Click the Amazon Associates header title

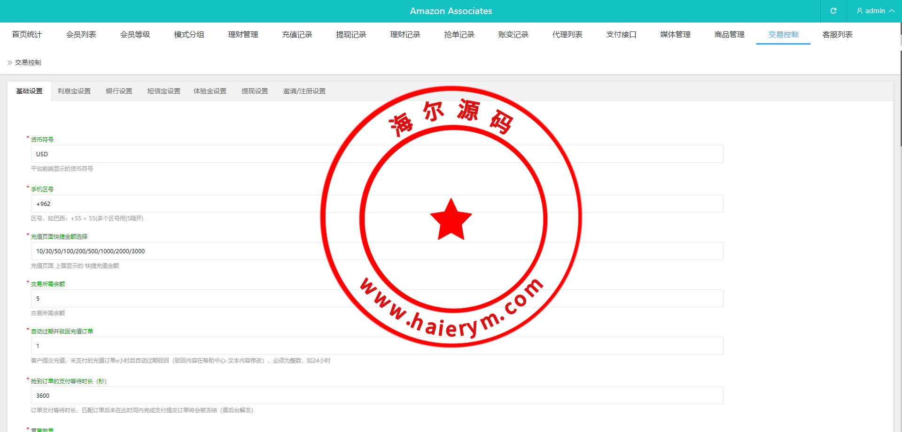pos(451,11)
